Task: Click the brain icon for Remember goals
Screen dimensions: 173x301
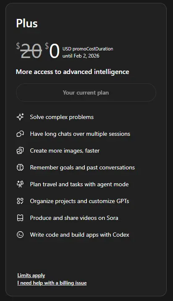Action: click(20, 167)
